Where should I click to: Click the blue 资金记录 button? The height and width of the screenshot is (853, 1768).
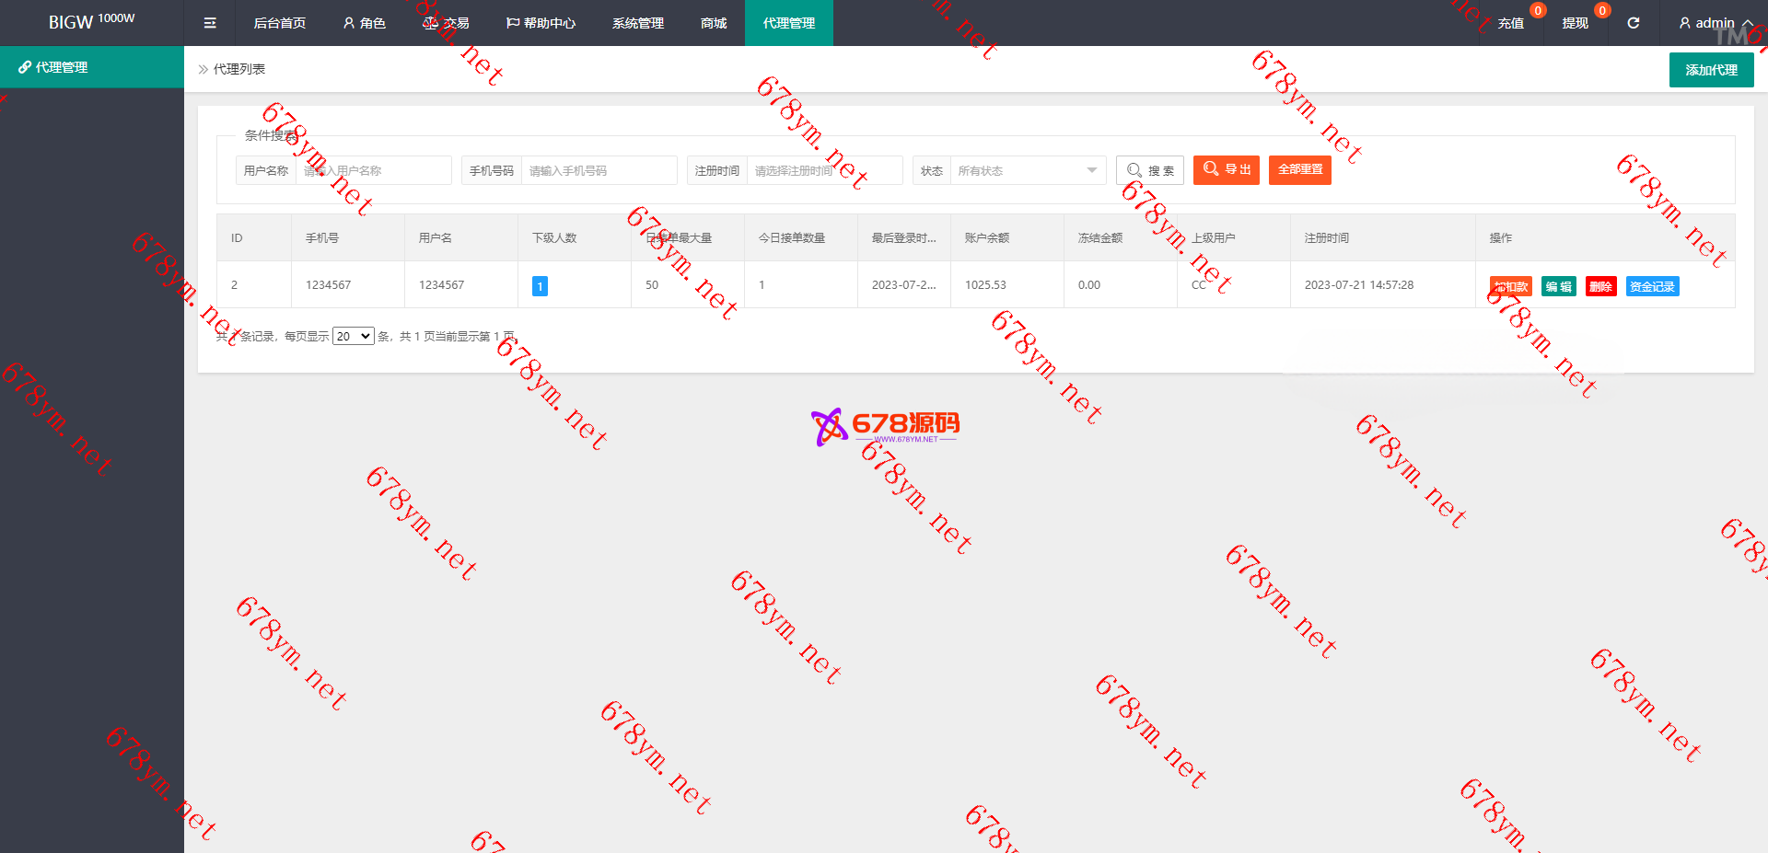pyautogui.click(x=1652, y=286)
